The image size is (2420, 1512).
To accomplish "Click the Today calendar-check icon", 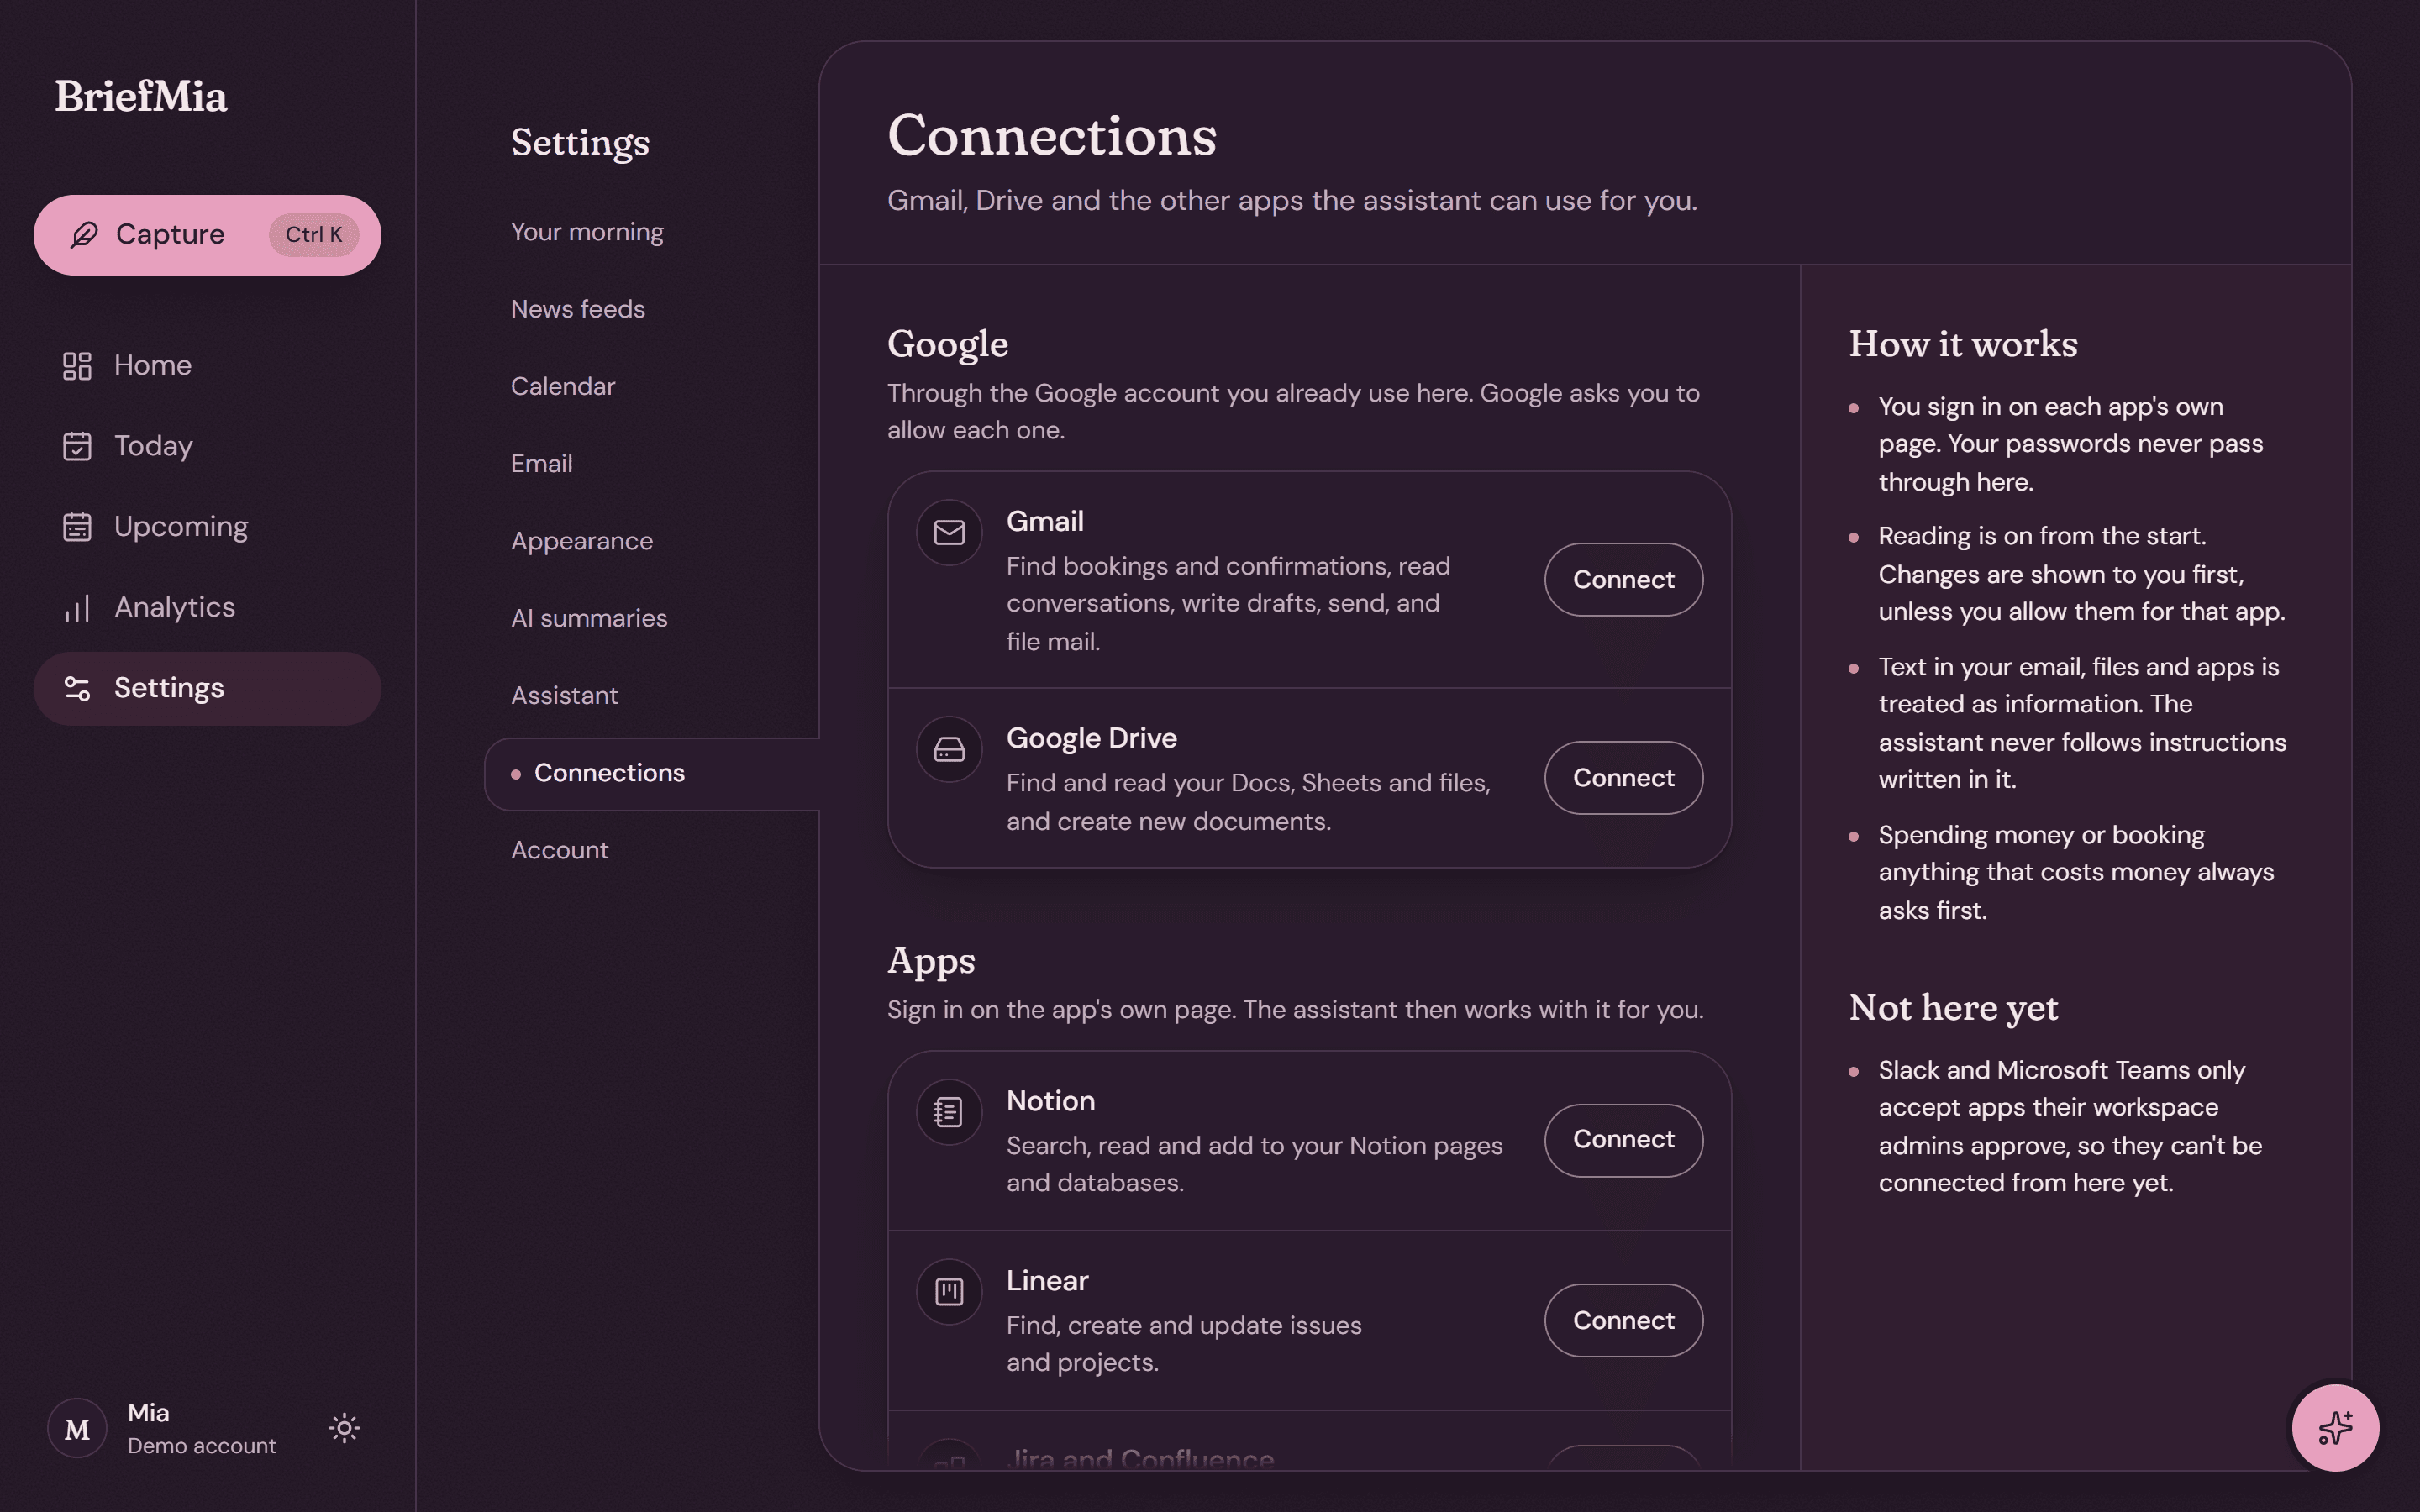I will [77, 446].
